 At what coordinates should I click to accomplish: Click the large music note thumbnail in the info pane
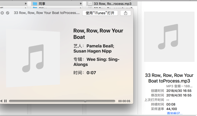pos(169,37)
